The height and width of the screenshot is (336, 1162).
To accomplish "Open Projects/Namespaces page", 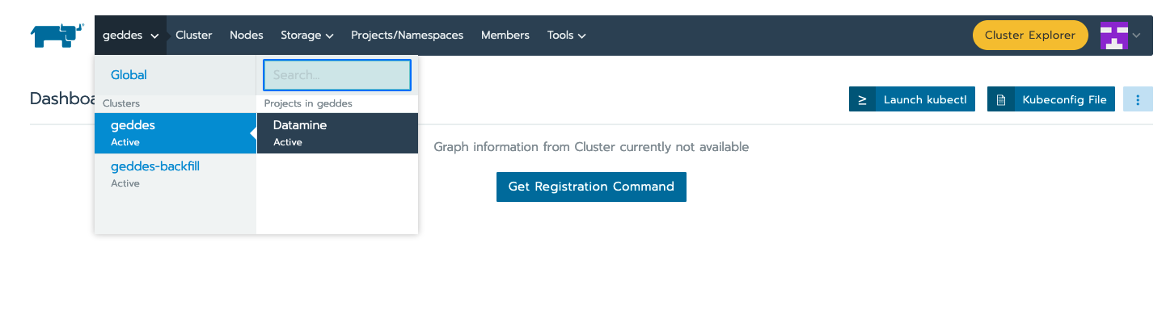I will [x=407, y=36].
